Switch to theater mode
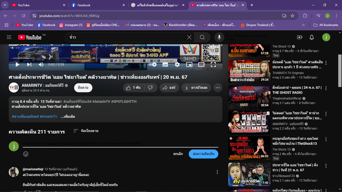342x192 pixels. (201, 64)
